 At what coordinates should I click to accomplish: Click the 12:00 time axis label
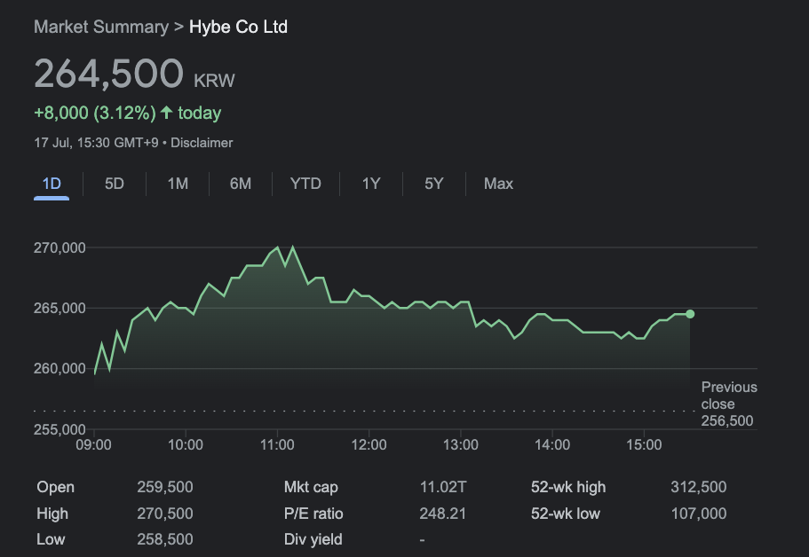tap(369, 444)
